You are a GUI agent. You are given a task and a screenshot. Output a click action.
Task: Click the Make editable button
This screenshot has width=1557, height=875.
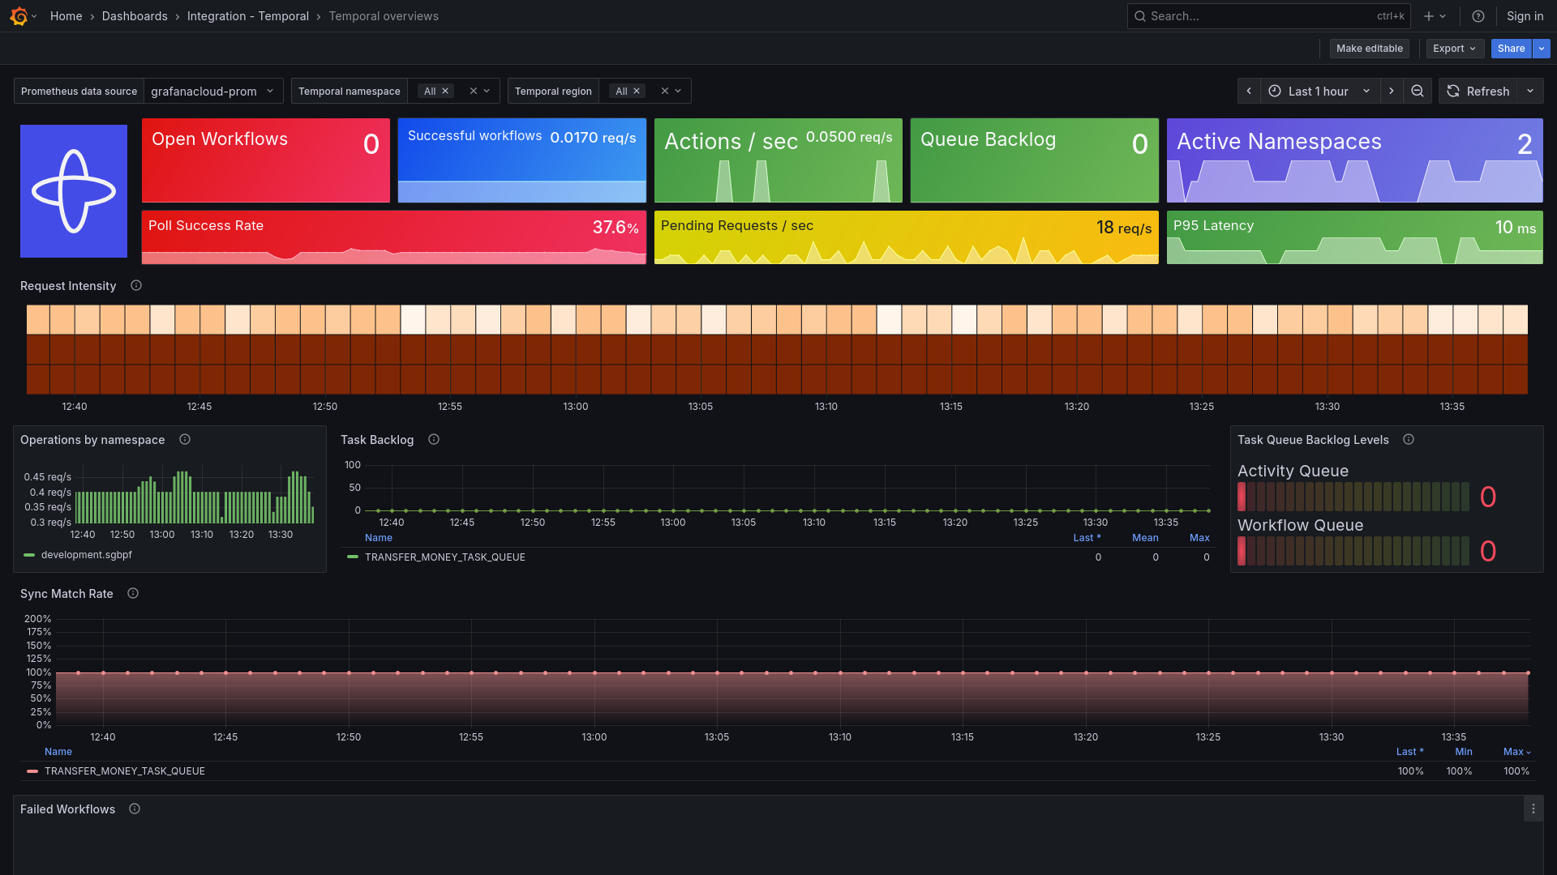1369,49
